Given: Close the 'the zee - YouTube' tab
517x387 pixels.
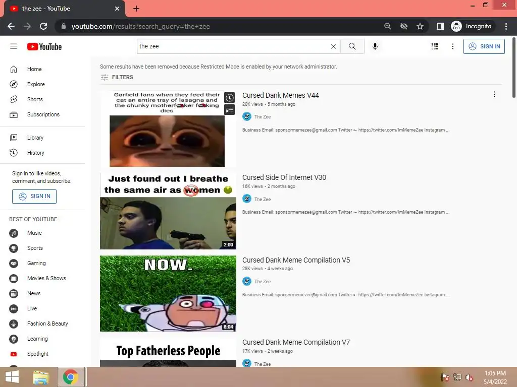Looking at the screenshot, I should click(x=117, y=9).
